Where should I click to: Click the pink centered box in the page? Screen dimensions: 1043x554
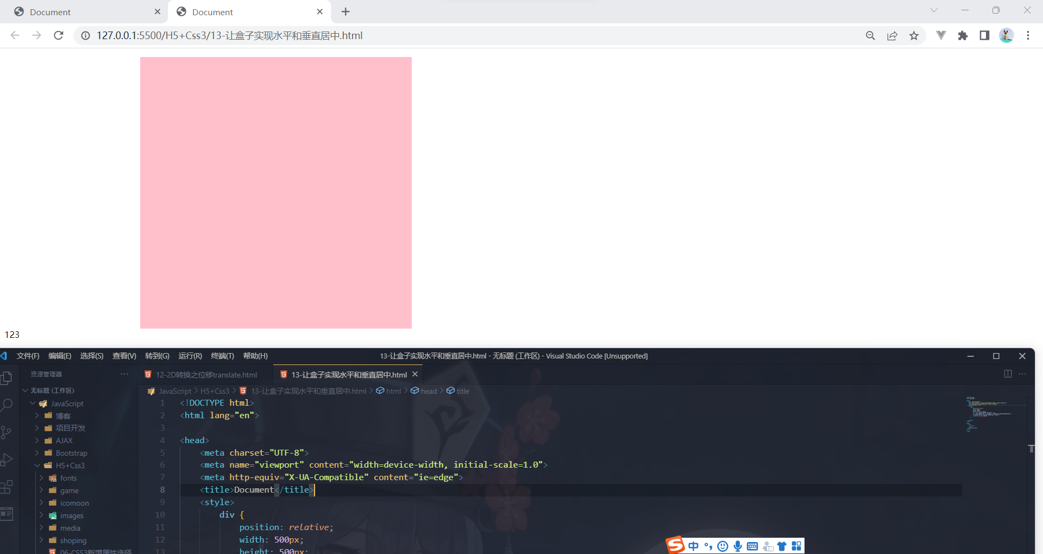click(275, 193)
